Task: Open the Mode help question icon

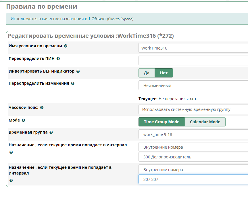Action: pyautogui.click(x=24, y=120)
